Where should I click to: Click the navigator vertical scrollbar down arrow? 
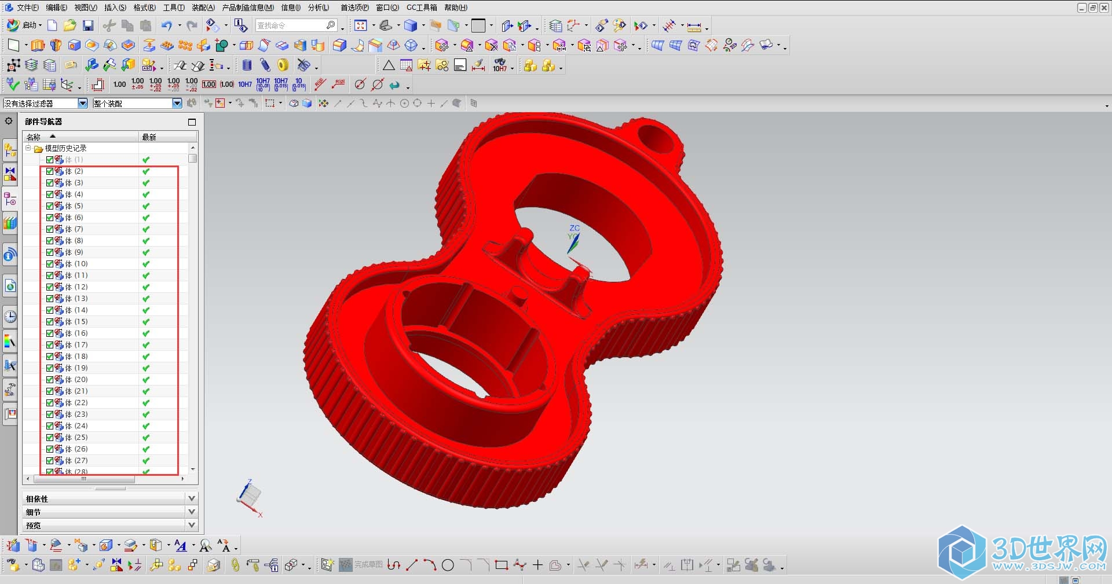(193, 469)
